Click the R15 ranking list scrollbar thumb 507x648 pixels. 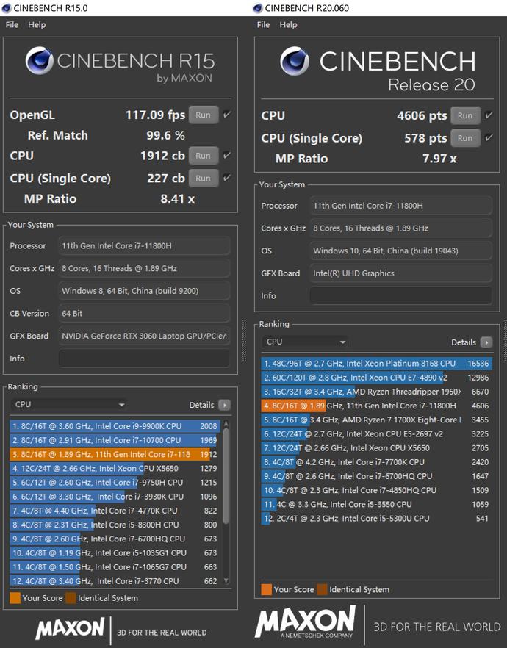tap(226, 476)
